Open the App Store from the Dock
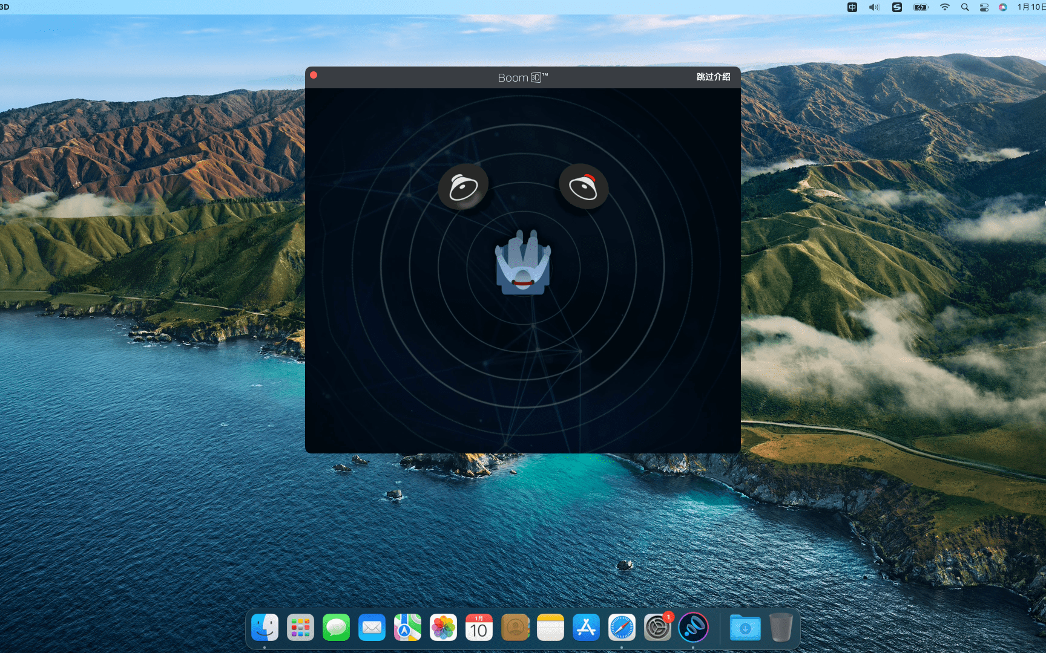 point(586,628)
